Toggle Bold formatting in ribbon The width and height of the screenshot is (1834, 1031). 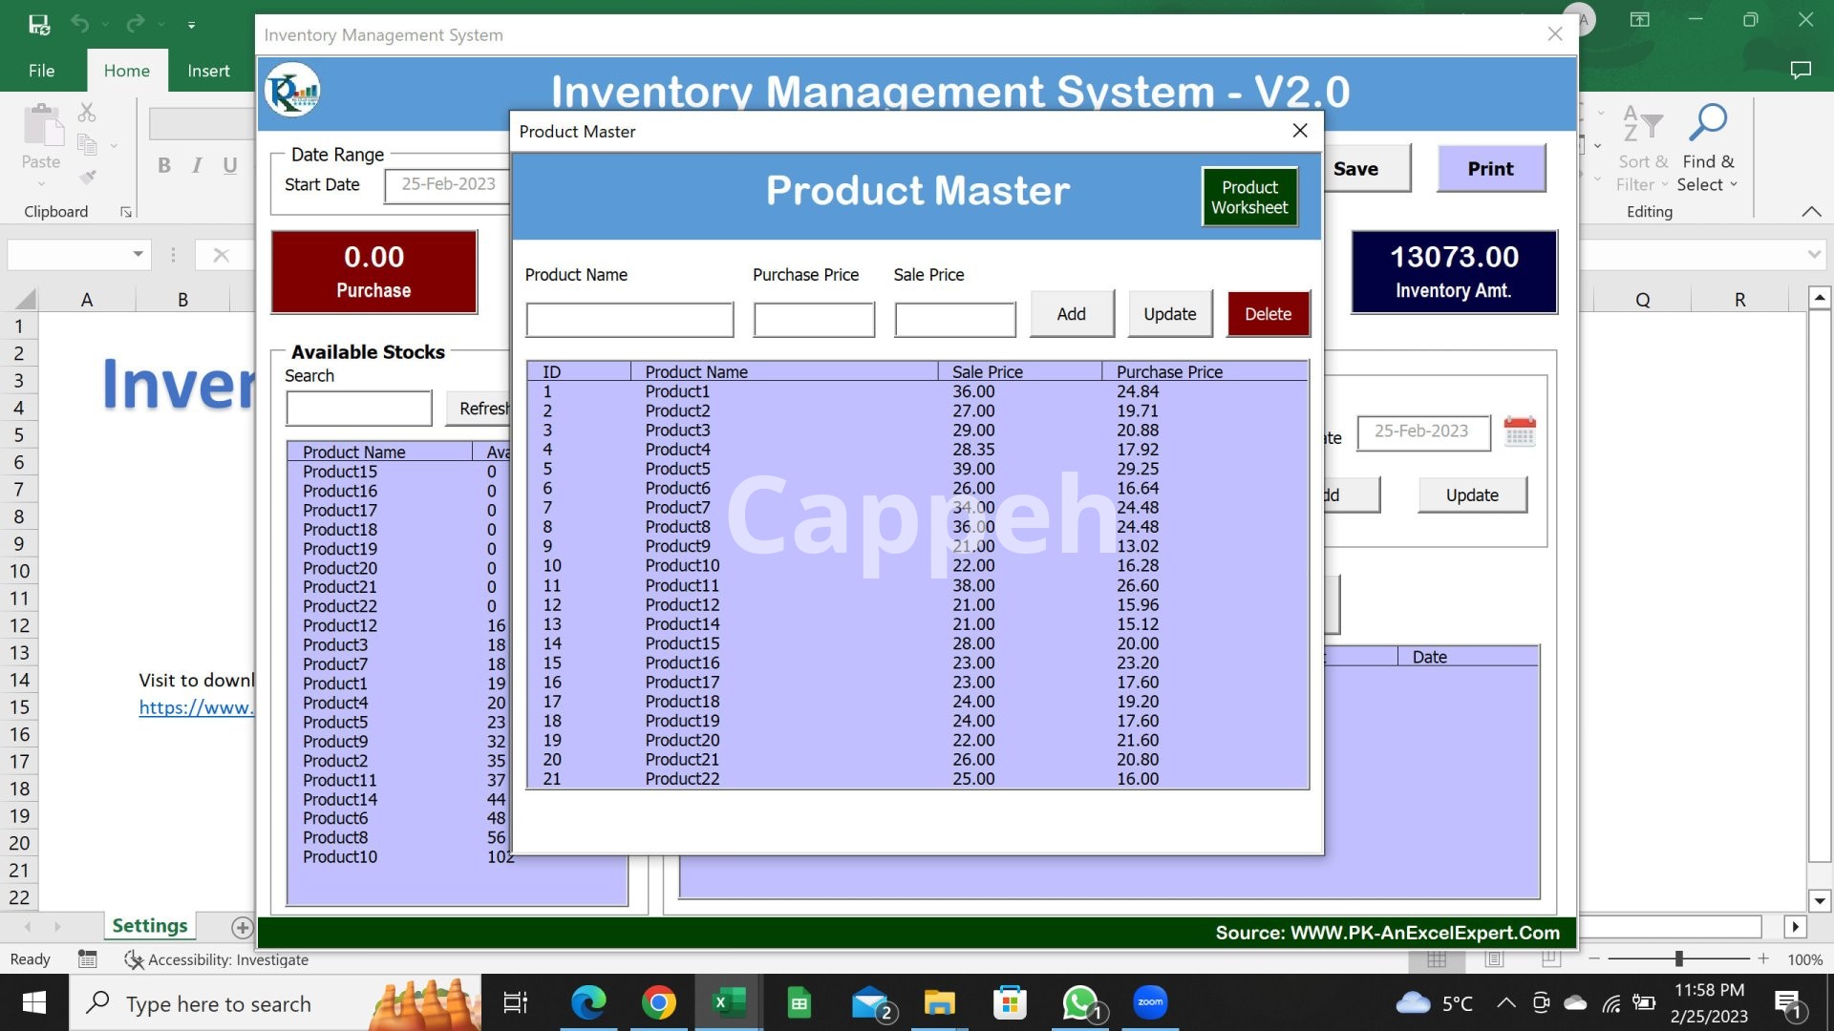(164, 165)
